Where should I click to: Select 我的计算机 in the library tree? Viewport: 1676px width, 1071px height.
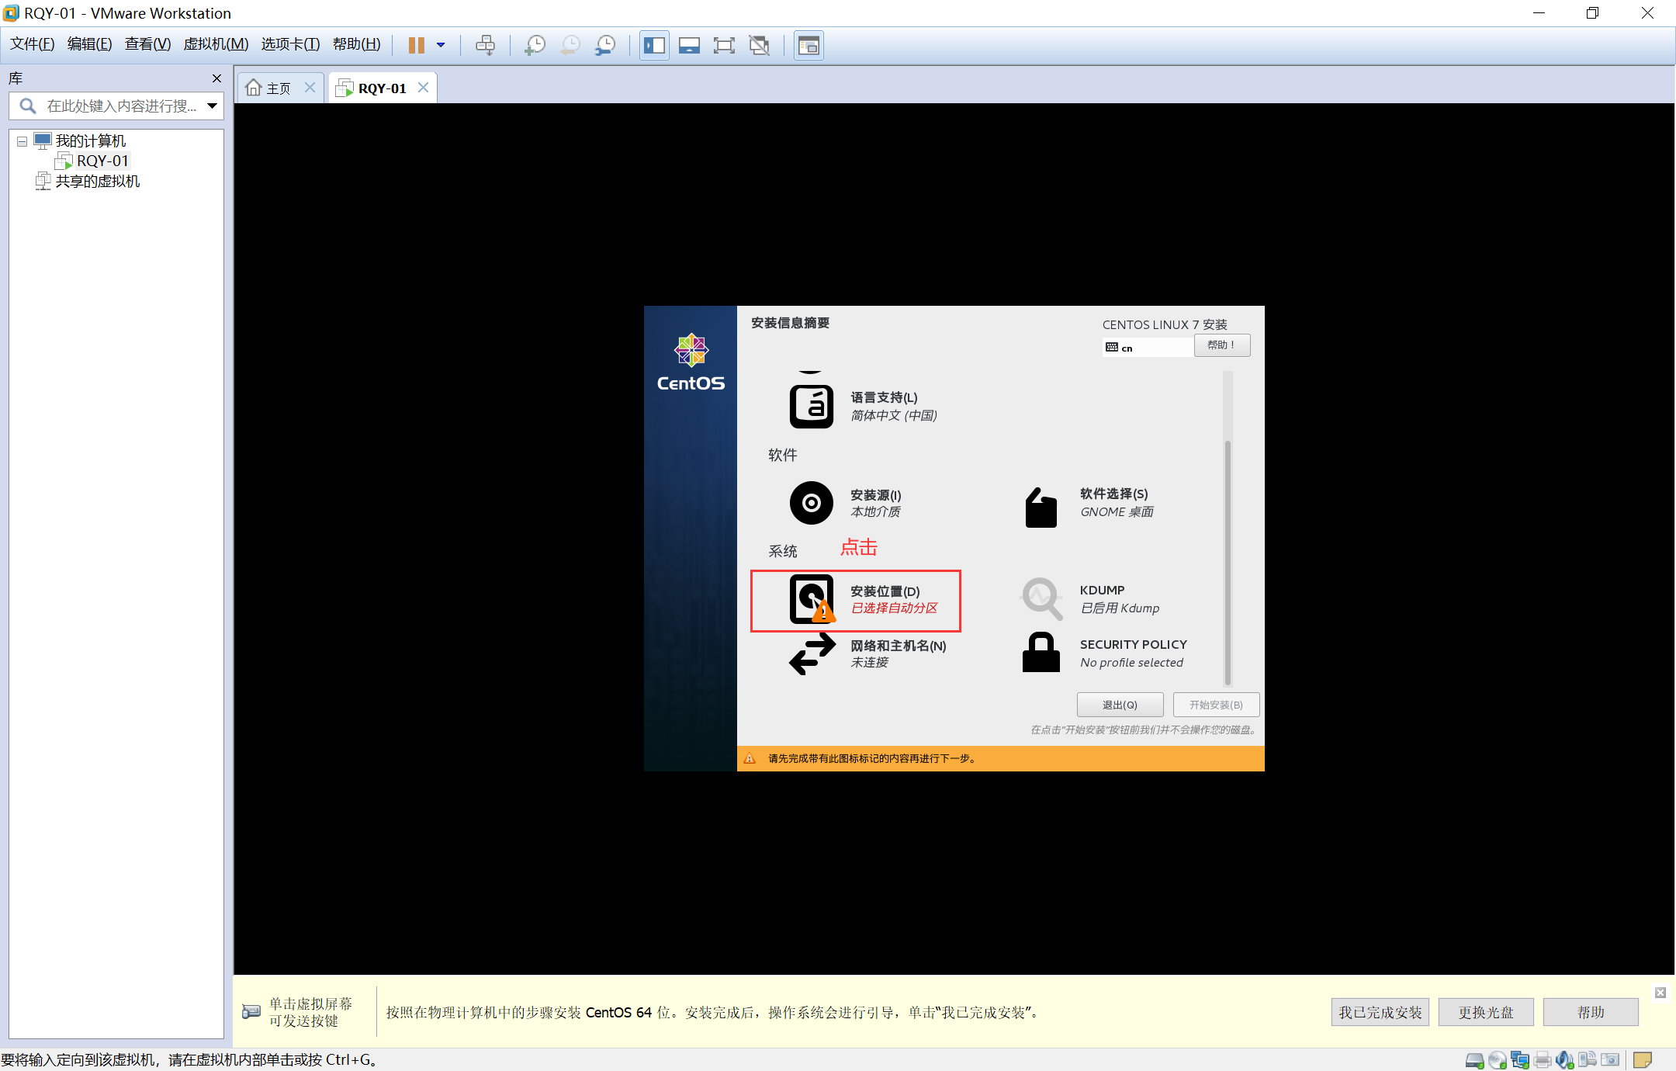90,141
